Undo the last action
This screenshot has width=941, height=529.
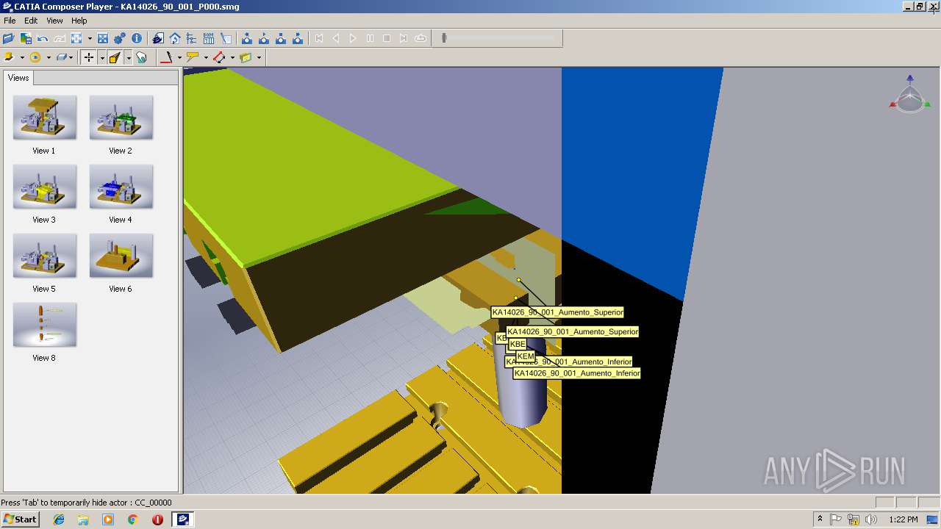(43, 38)
